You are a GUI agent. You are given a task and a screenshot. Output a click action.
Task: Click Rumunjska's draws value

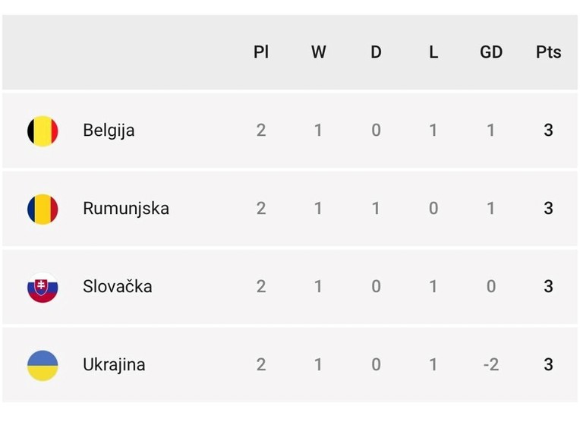pyautogui.click(x=376, y=209)
